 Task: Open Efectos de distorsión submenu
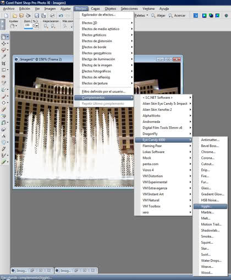tap(104, 41)
